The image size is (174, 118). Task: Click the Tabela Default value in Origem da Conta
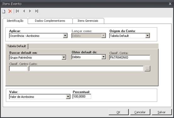(x=120, y=36)
